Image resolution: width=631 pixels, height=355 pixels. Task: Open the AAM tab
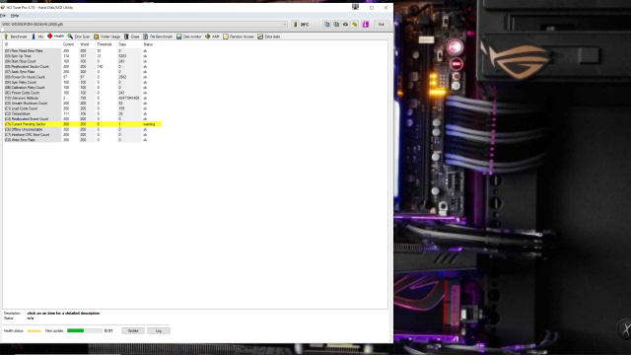[213, 36]
